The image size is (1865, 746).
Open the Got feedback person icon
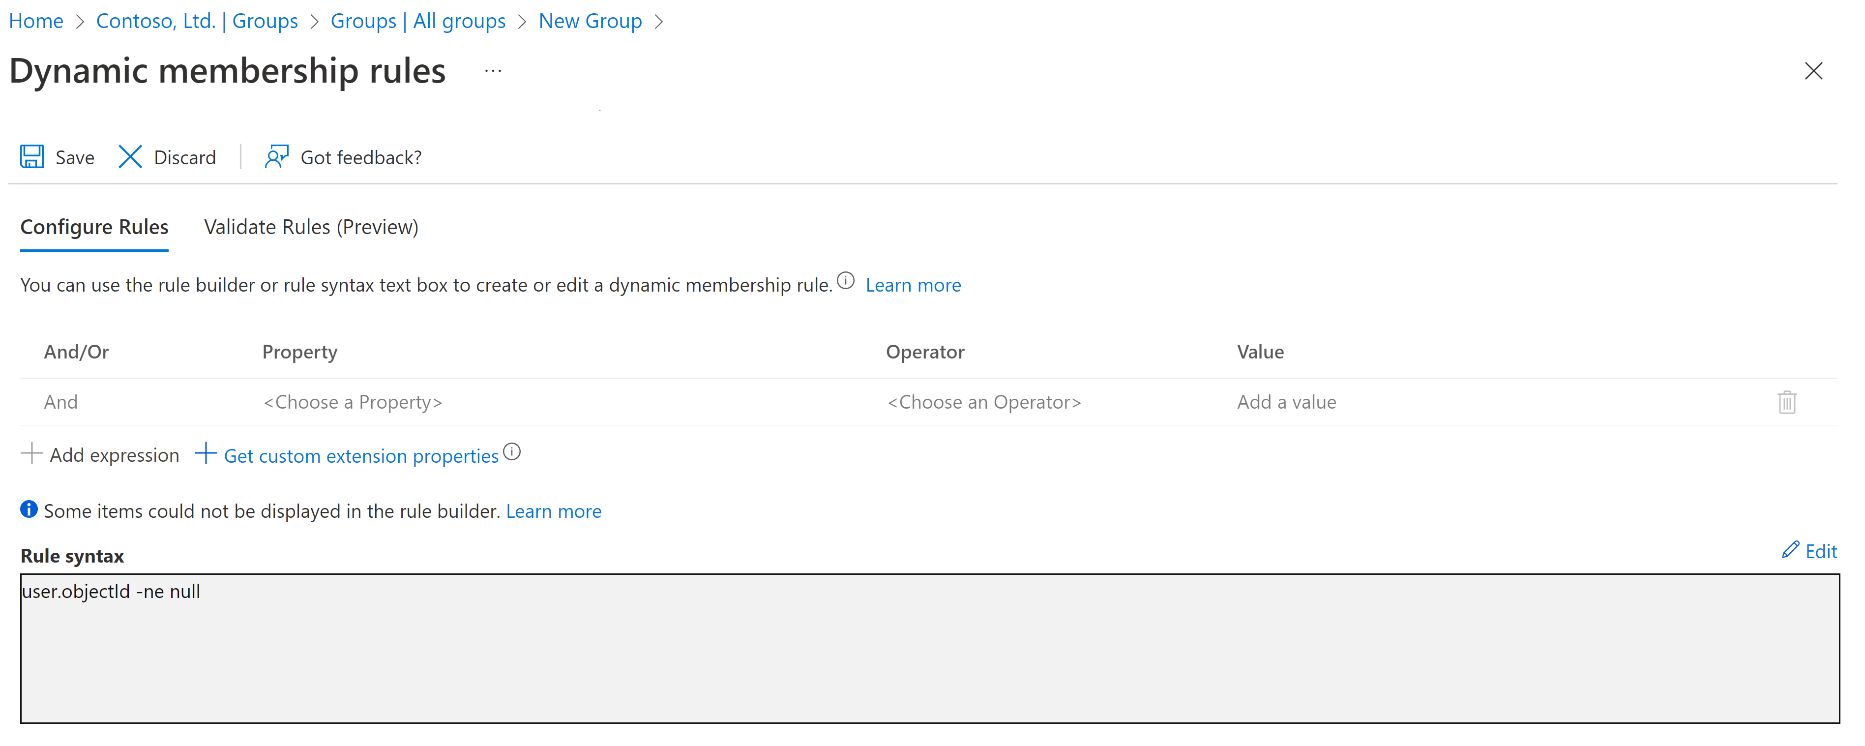(x=276, y=156)
